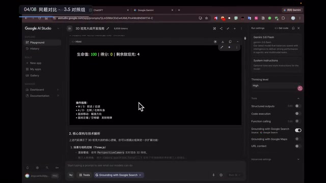This screenshot has height=183, width=326.
Task: Click the System instructions field
Action: pos(276,65)
